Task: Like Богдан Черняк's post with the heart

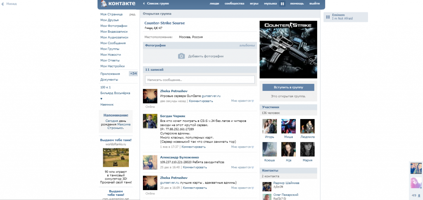Action: [252, 147]
